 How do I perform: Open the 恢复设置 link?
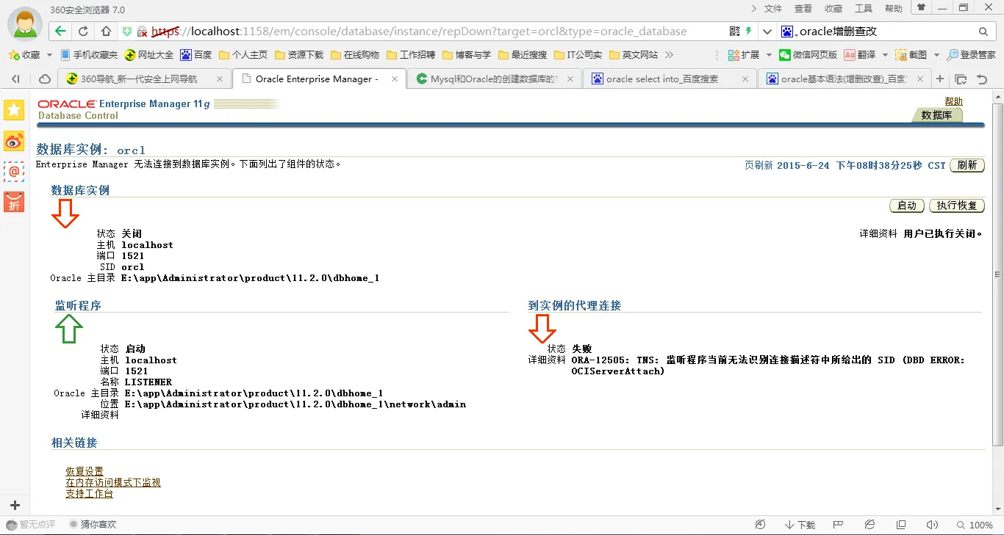85,471
